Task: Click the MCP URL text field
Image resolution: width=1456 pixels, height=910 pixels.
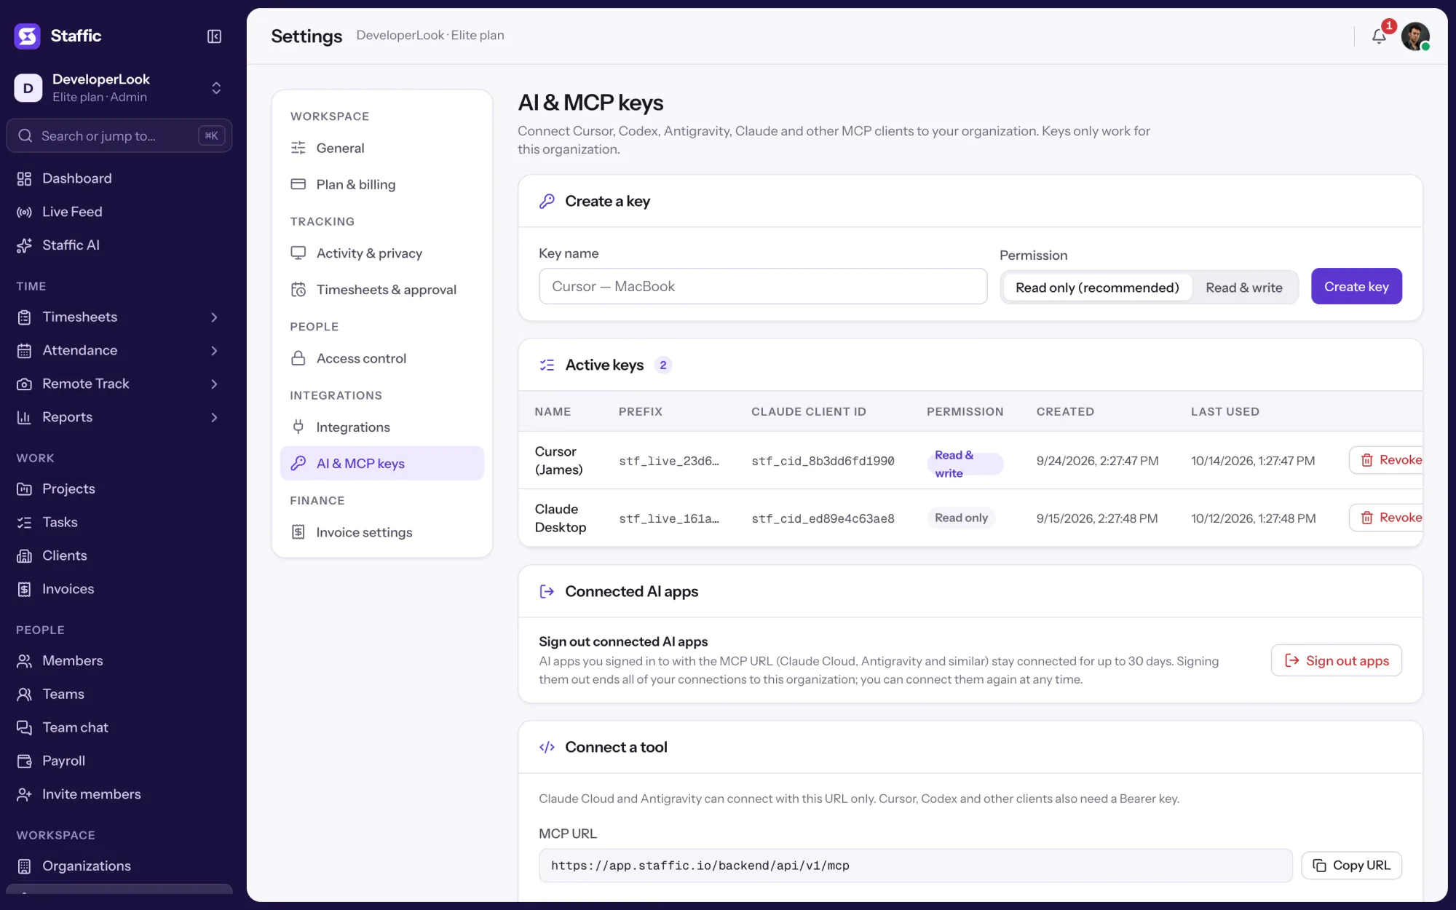Action: click(x=915, y=866)
